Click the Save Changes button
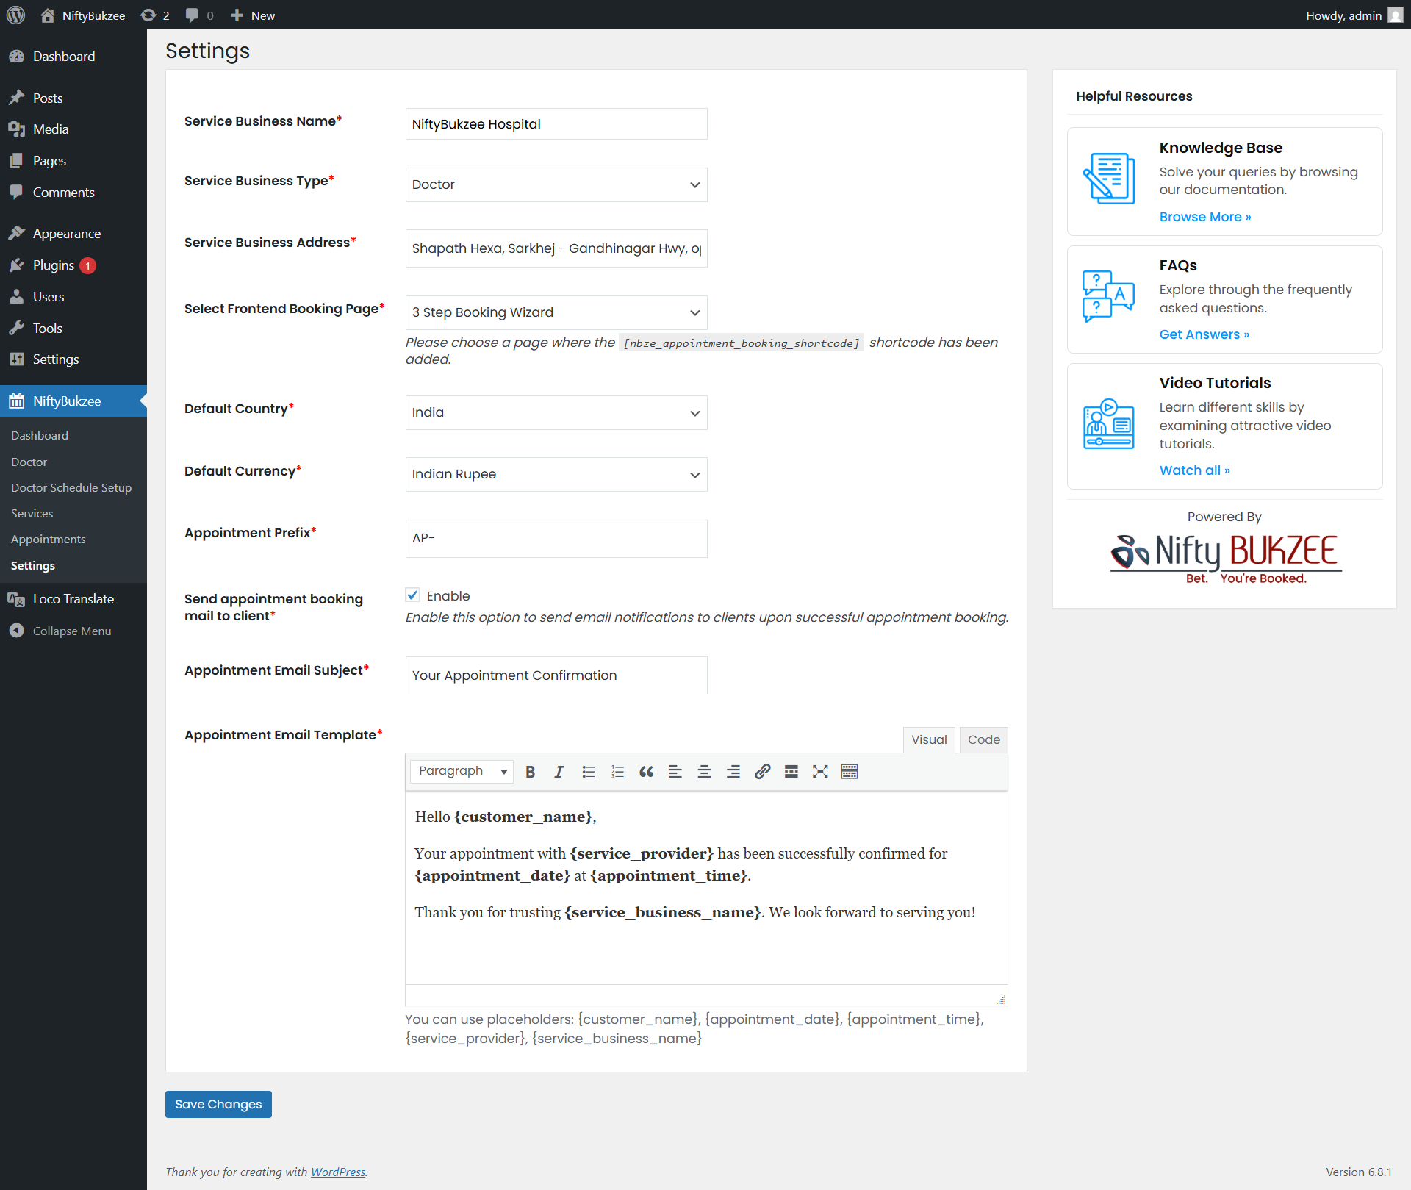1411x1190 pixels. 218,1104
